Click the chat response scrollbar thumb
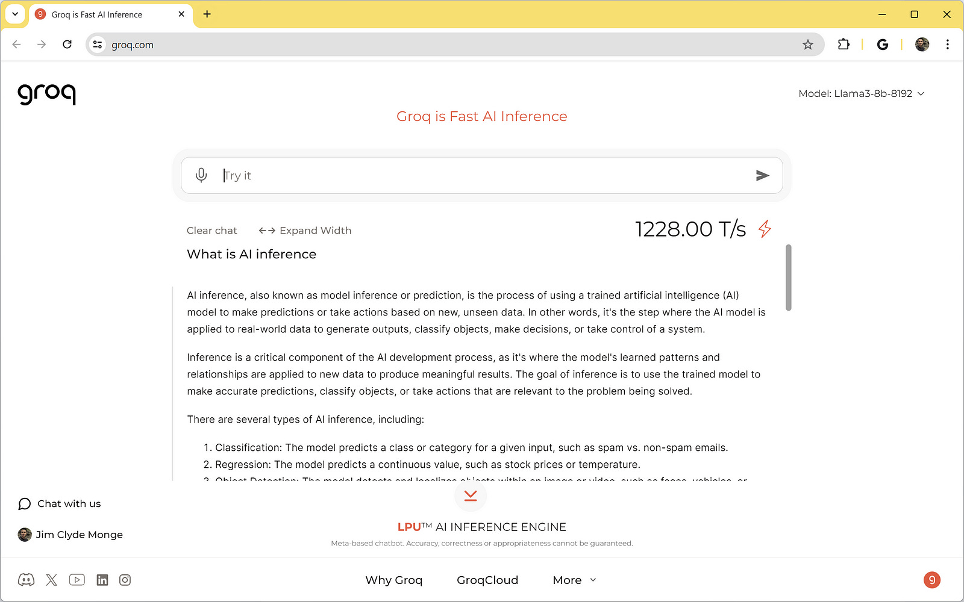Image resolution: width=964 pixels, height=602 pixels. click(789, 278)
